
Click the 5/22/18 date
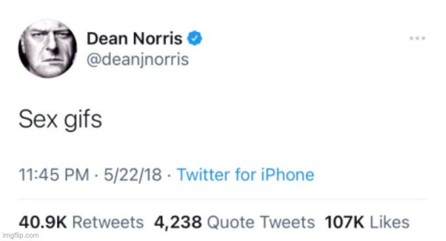(x=132, y=175)
